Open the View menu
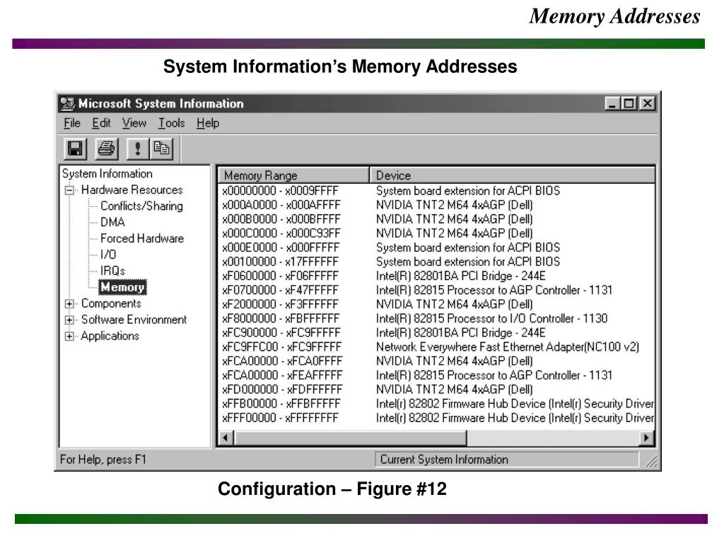Screen dimensions: 724x543 (134, 123)
